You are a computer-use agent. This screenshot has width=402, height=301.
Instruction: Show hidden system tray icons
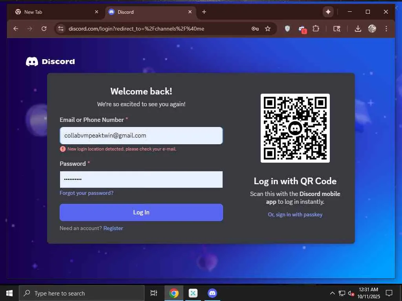[332, 293]
